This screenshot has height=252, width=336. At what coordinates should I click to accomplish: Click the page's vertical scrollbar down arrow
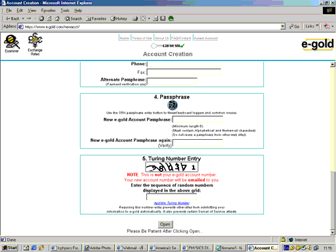[x=333, y=232]
